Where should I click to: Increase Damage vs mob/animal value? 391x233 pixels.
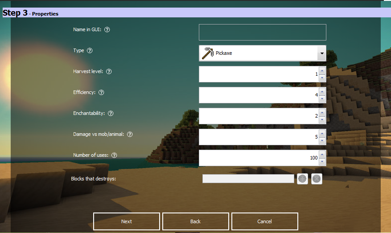coord(322,134)
